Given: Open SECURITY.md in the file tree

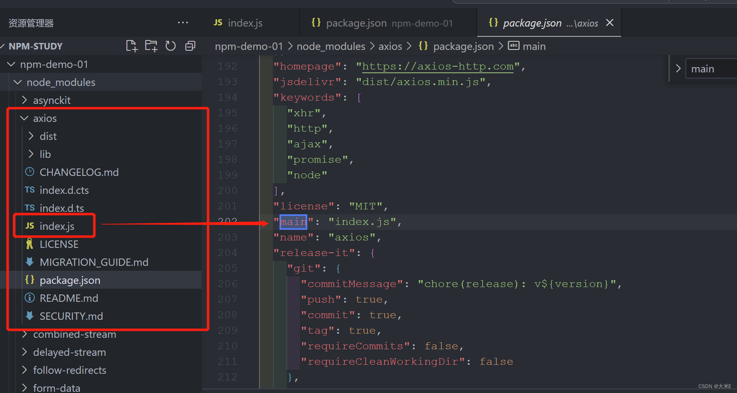Looking at the screenshot, I should [x=71, y=316].
